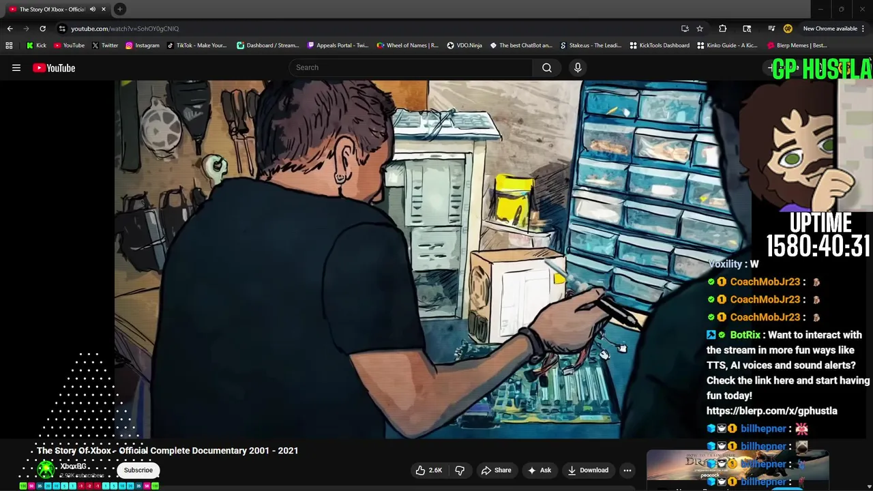Open the Wheel of Names bookmark
The image size is (873, 491).
[x=407, y=46]
